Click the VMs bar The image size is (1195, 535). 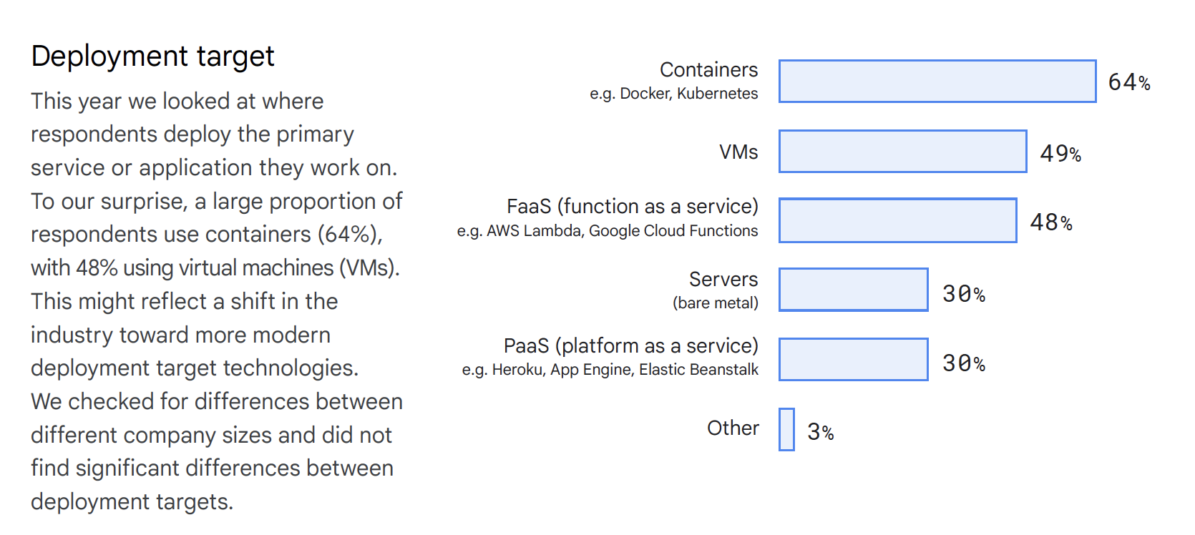pos(903,151)
